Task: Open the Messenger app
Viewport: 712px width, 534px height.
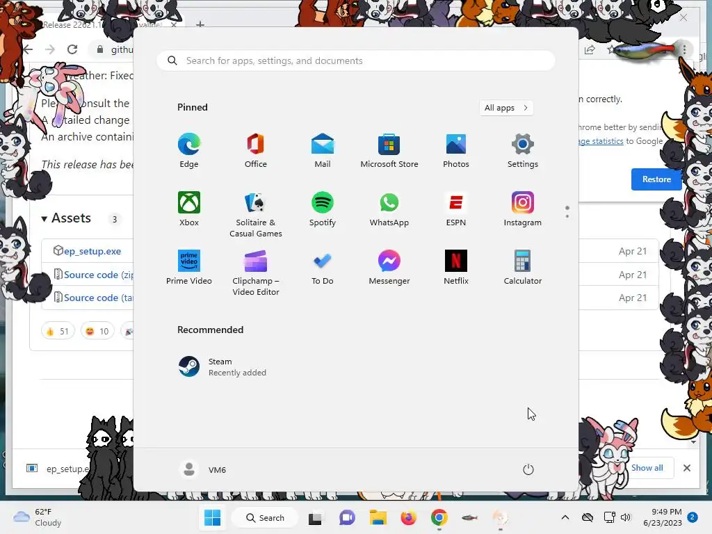Action: point(389,268)
